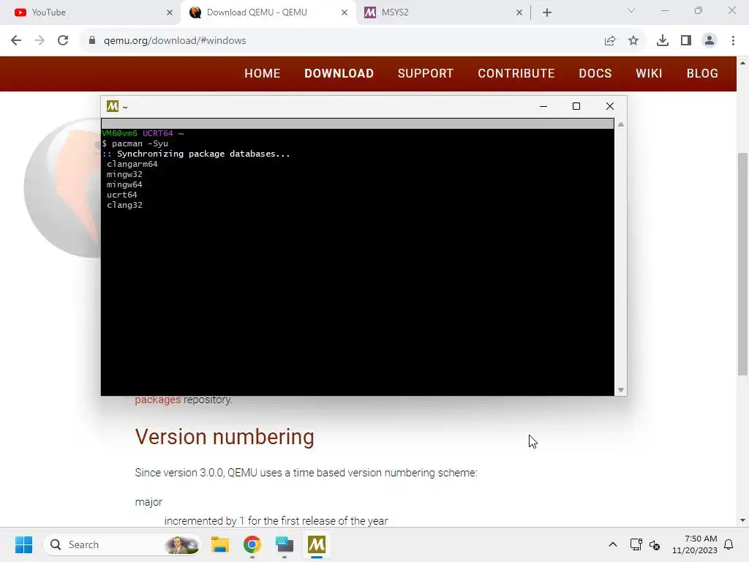Open the muted volume tray icon

[655, 544]
